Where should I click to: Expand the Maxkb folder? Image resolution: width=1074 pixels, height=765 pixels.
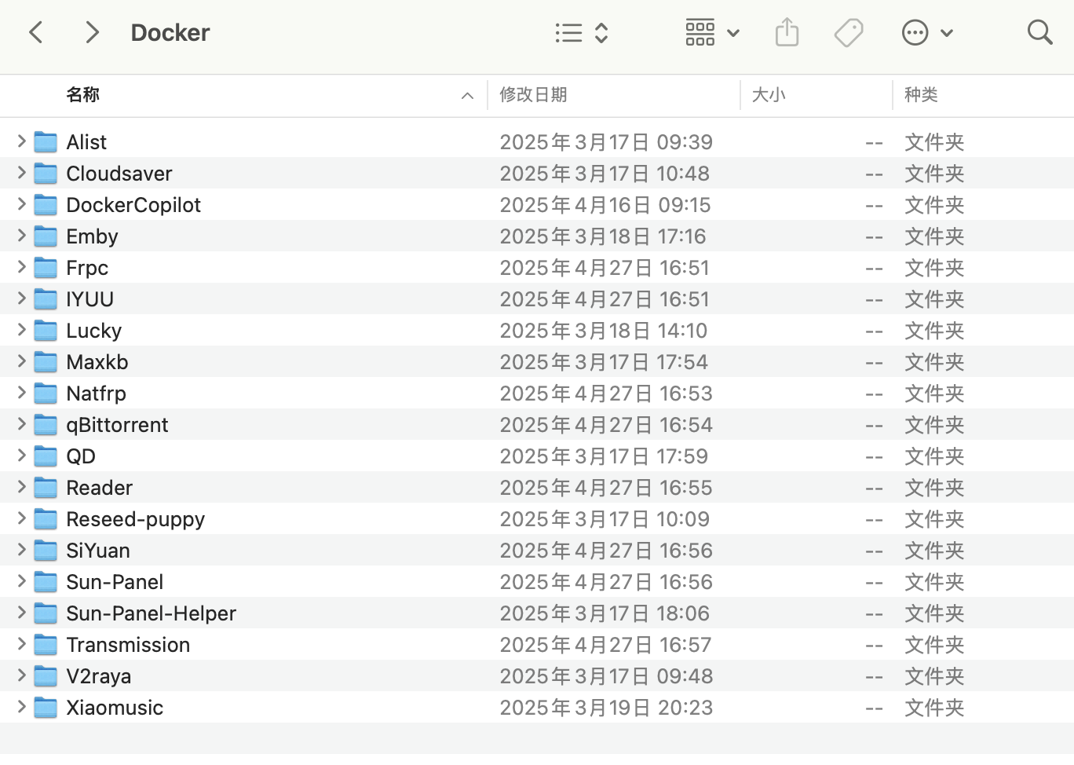click(21, 361)
